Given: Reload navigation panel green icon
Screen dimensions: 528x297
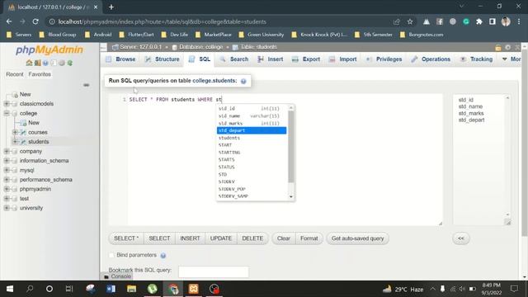Looking at the screenshot, I should [69, 63].
